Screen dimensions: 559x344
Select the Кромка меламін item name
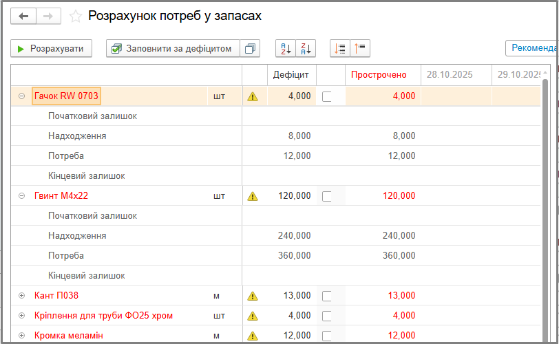[x=68, y=336]
